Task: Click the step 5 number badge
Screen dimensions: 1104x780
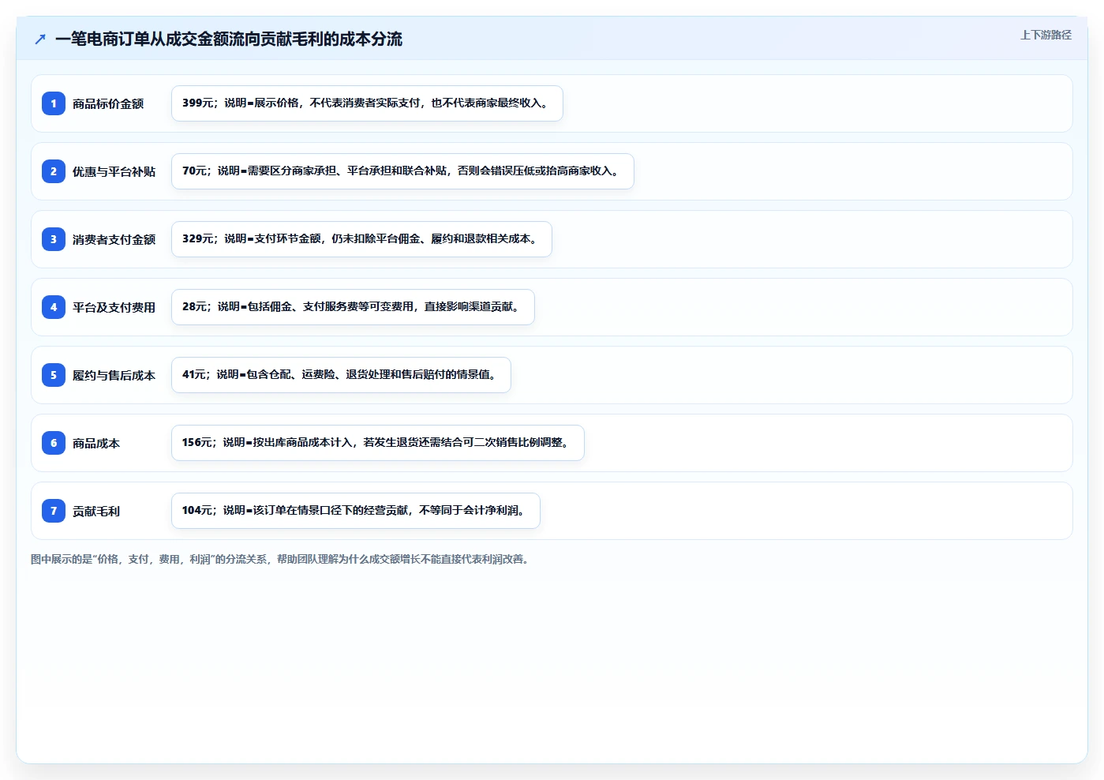Action: click(54, 375)
